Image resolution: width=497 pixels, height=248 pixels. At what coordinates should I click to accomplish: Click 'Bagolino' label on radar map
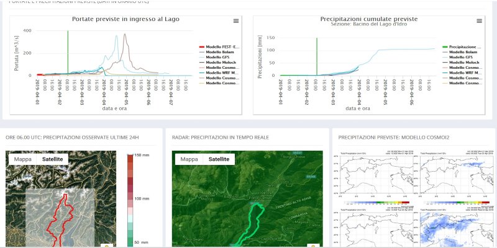[230, 197]
